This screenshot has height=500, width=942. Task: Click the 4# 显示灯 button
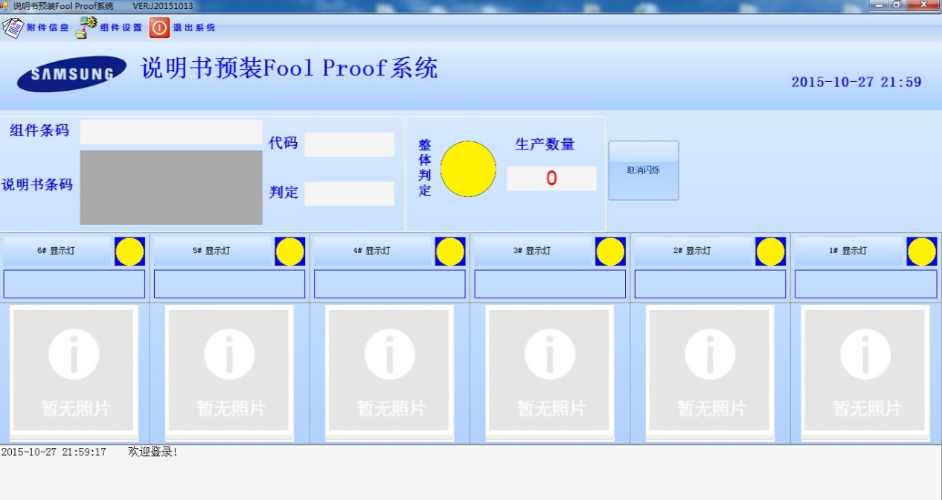click(372, 251)
